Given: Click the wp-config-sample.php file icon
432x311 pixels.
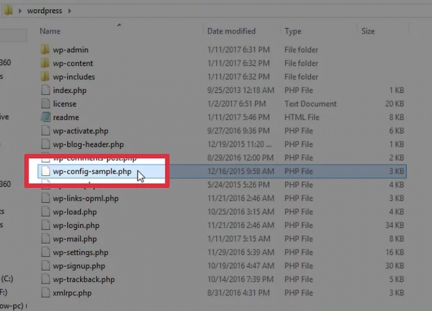Looking at the screenshot, I should [45, 171].
